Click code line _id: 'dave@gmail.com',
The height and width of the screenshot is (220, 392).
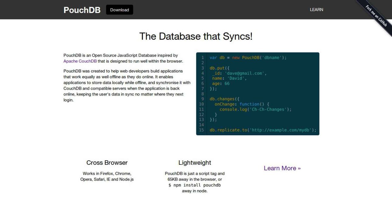240,73
